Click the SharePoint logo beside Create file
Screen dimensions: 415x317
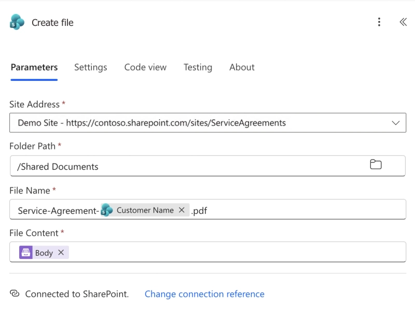(x=17, y=22)
